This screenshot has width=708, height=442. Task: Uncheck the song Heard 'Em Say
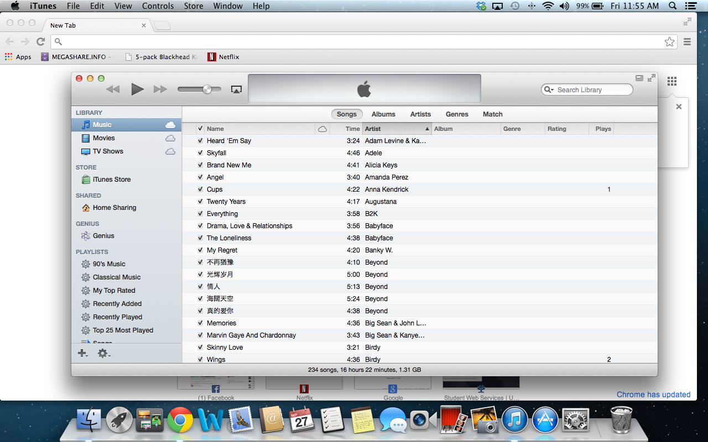[200, 141]
